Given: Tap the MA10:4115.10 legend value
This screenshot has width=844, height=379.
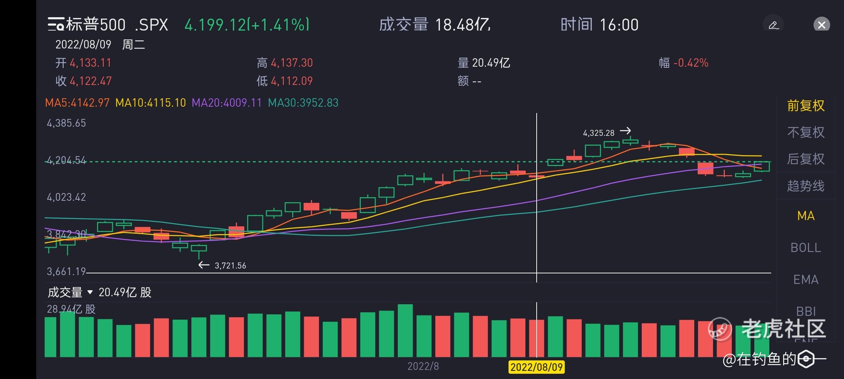Looking at the screenshot, I should click(x=151, y=103).
